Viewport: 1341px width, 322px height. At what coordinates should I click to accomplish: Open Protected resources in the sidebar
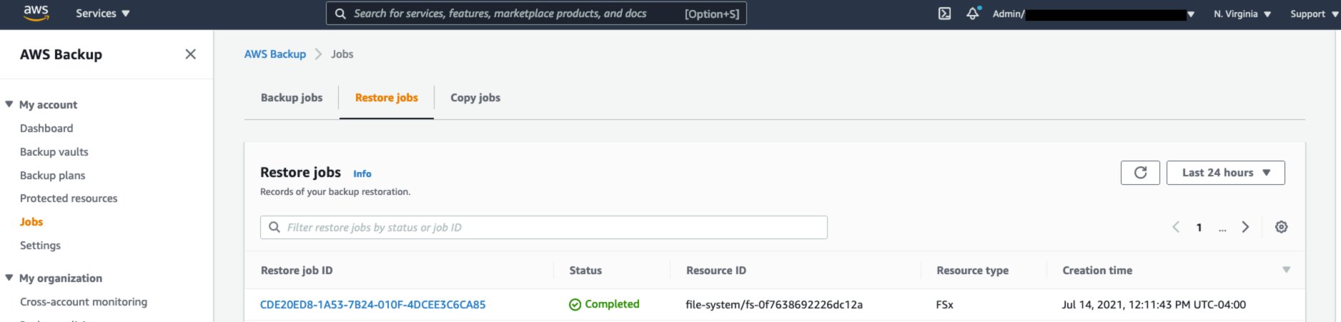[69, 198]
